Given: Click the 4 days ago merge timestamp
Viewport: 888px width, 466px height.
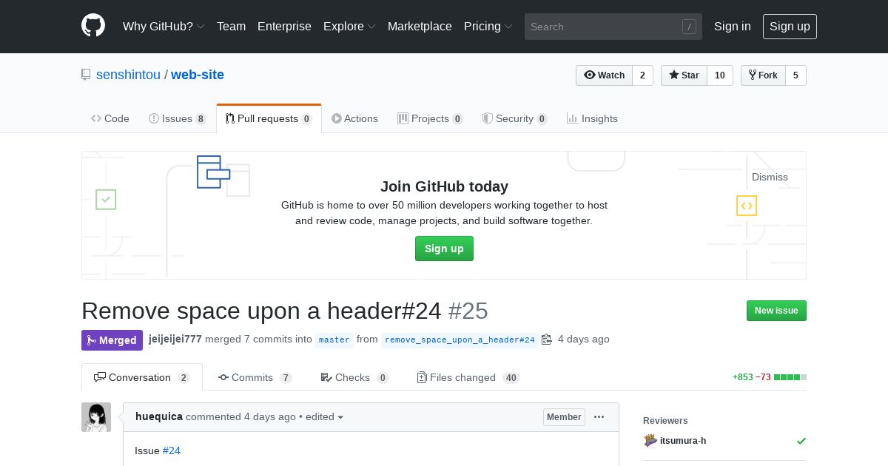Looking at the screenshot, I should pos(584,339).
